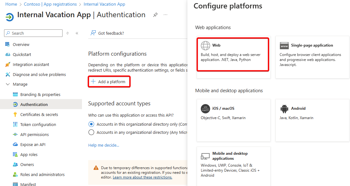350x186 pixels.
Task: Click the Certificates & secrets key icon
Action: (15, 114)
